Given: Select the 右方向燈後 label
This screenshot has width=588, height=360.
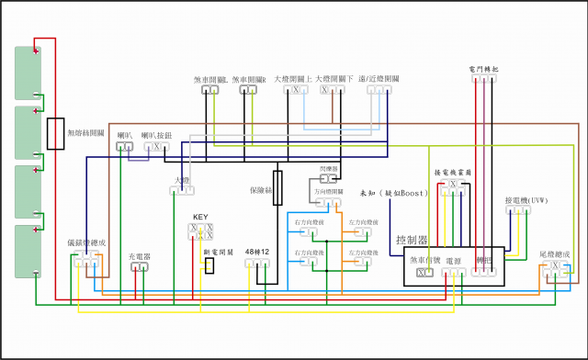Looking at the screenshot, I should (310, 253).
